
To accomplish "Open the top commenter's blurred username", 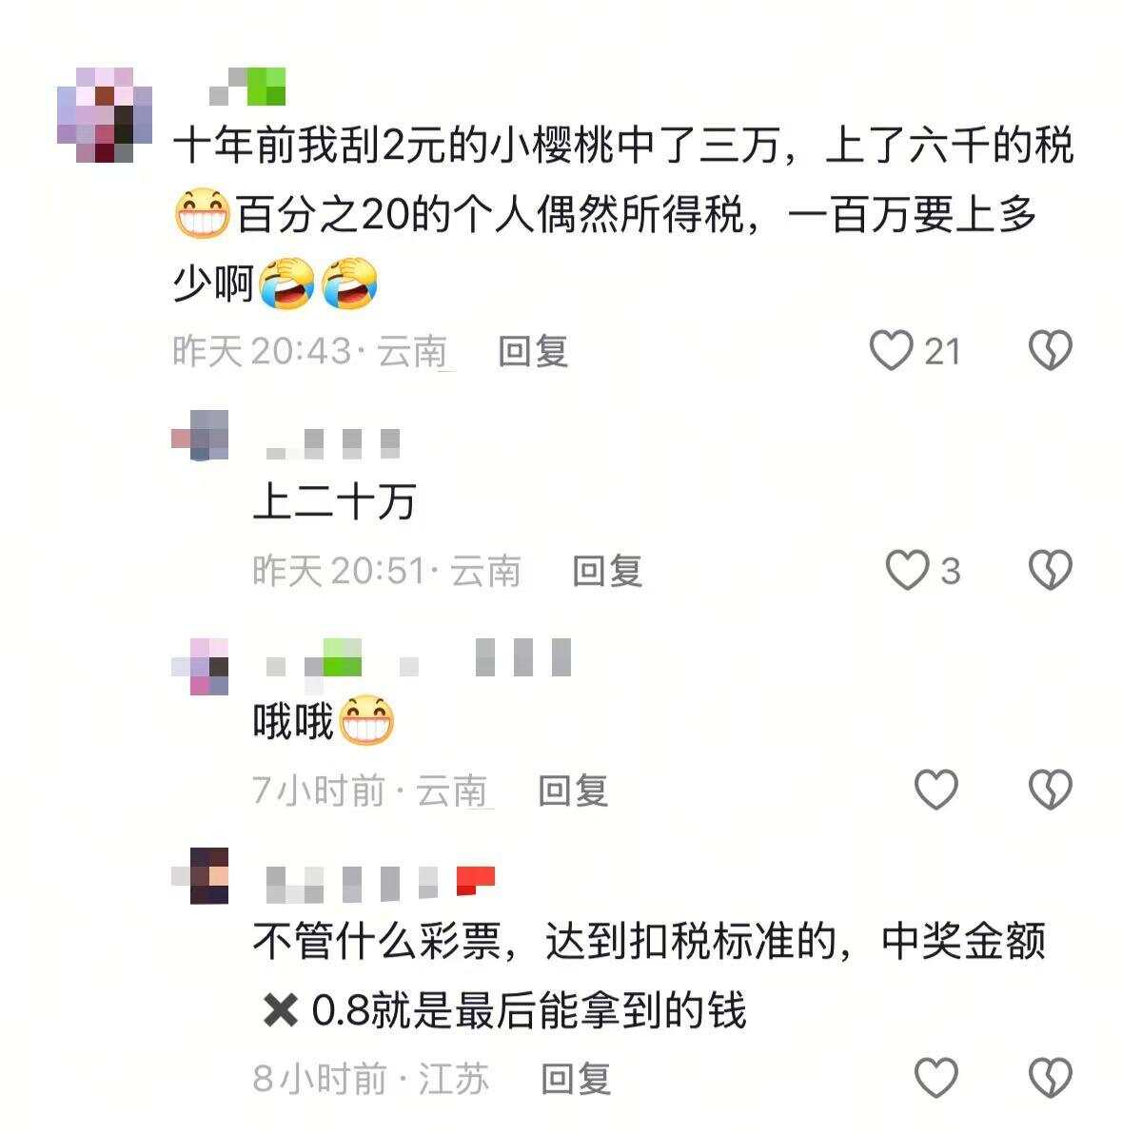I will click(x=247, y=87).
